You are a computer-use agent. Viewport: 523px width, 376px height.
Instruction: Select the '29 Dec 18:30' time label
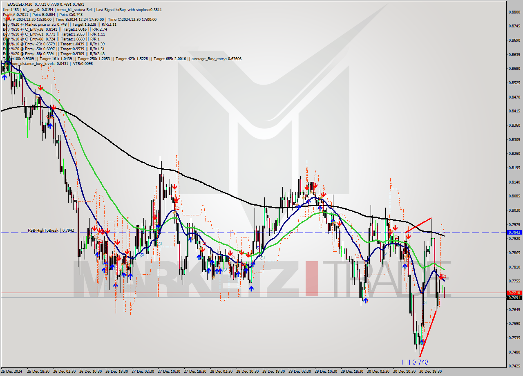(x=352, y=372)
